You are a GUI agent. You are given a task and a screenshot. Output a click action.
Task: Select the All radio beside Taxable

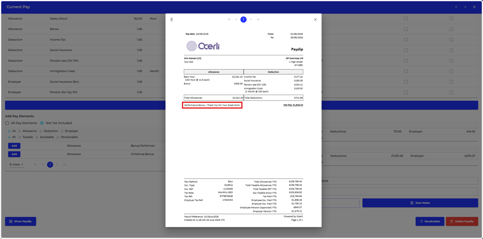coord(10,137)
